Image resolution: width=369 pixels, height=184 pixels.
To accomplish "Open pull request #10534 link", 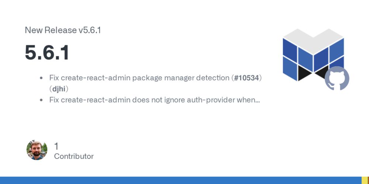I will (246, 78).
